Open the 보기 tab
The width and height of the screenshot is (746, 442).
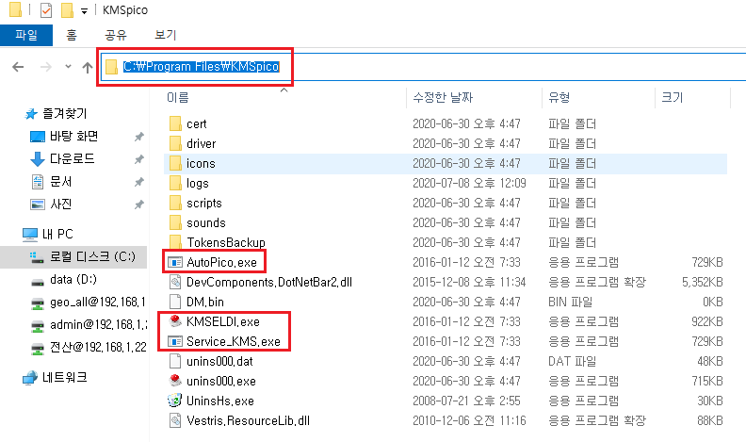click(x=165, y=35)
